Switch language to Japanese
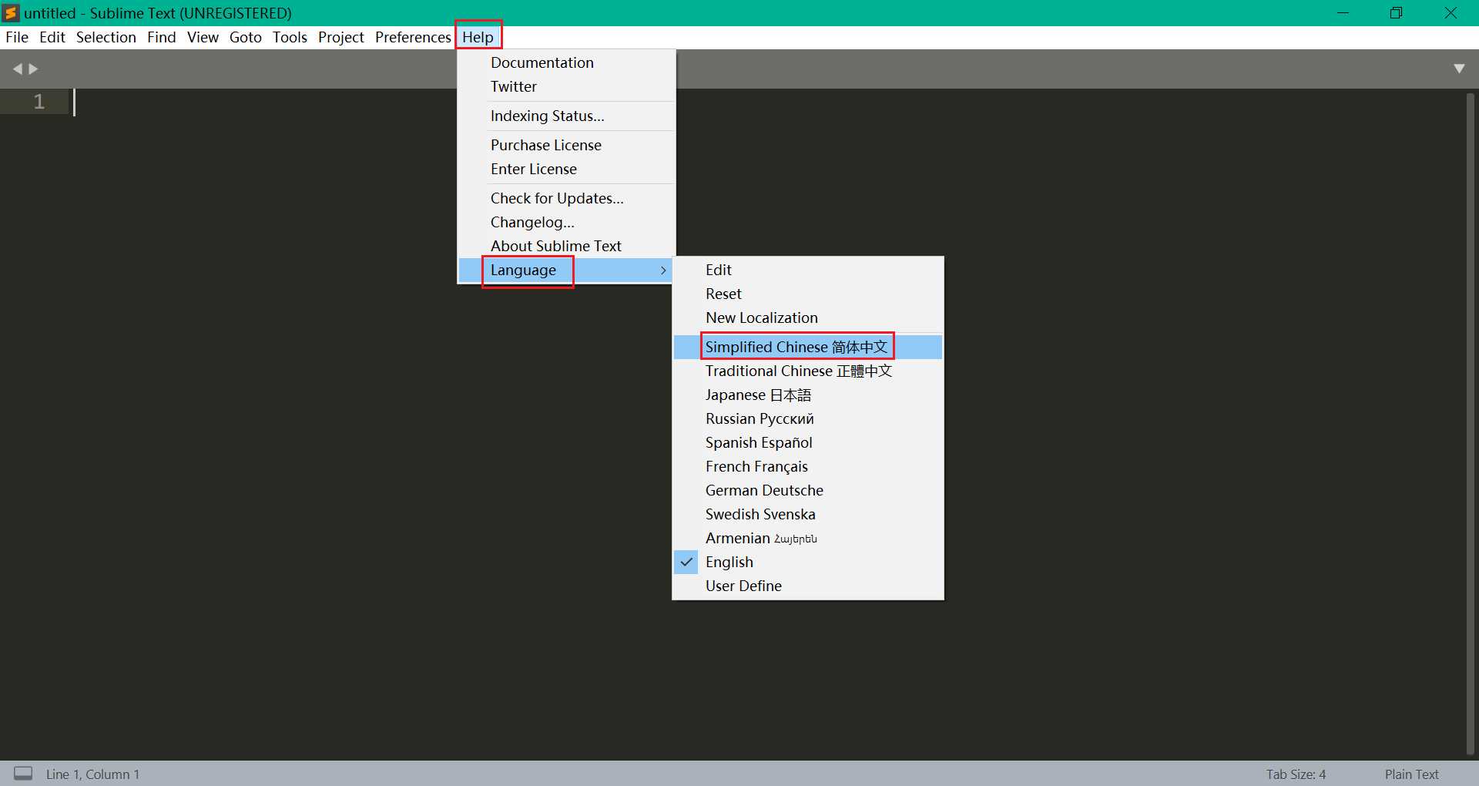Image resolution: width=1479 pixels, height=786 pixels. (x=807, y=395)
